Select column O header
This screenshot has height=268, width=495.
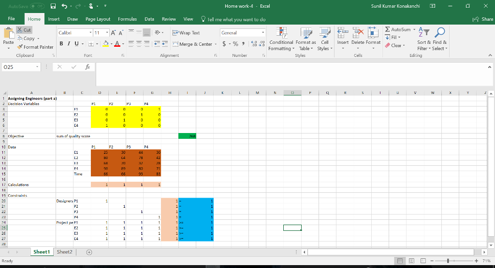point(292,93)
